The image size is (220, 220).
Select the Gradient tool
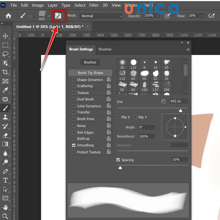coord(5,144)
